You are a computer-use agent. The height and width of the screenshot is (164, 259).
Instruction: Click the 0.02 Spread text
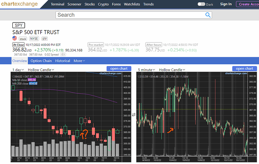coord(51,55)
